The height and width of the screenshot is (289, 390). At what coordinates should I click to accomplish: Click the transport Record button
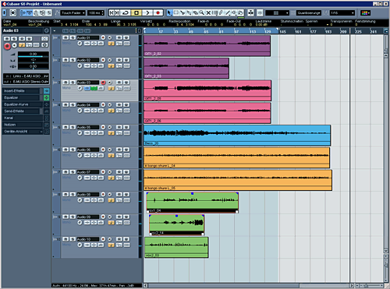point(158,12)
